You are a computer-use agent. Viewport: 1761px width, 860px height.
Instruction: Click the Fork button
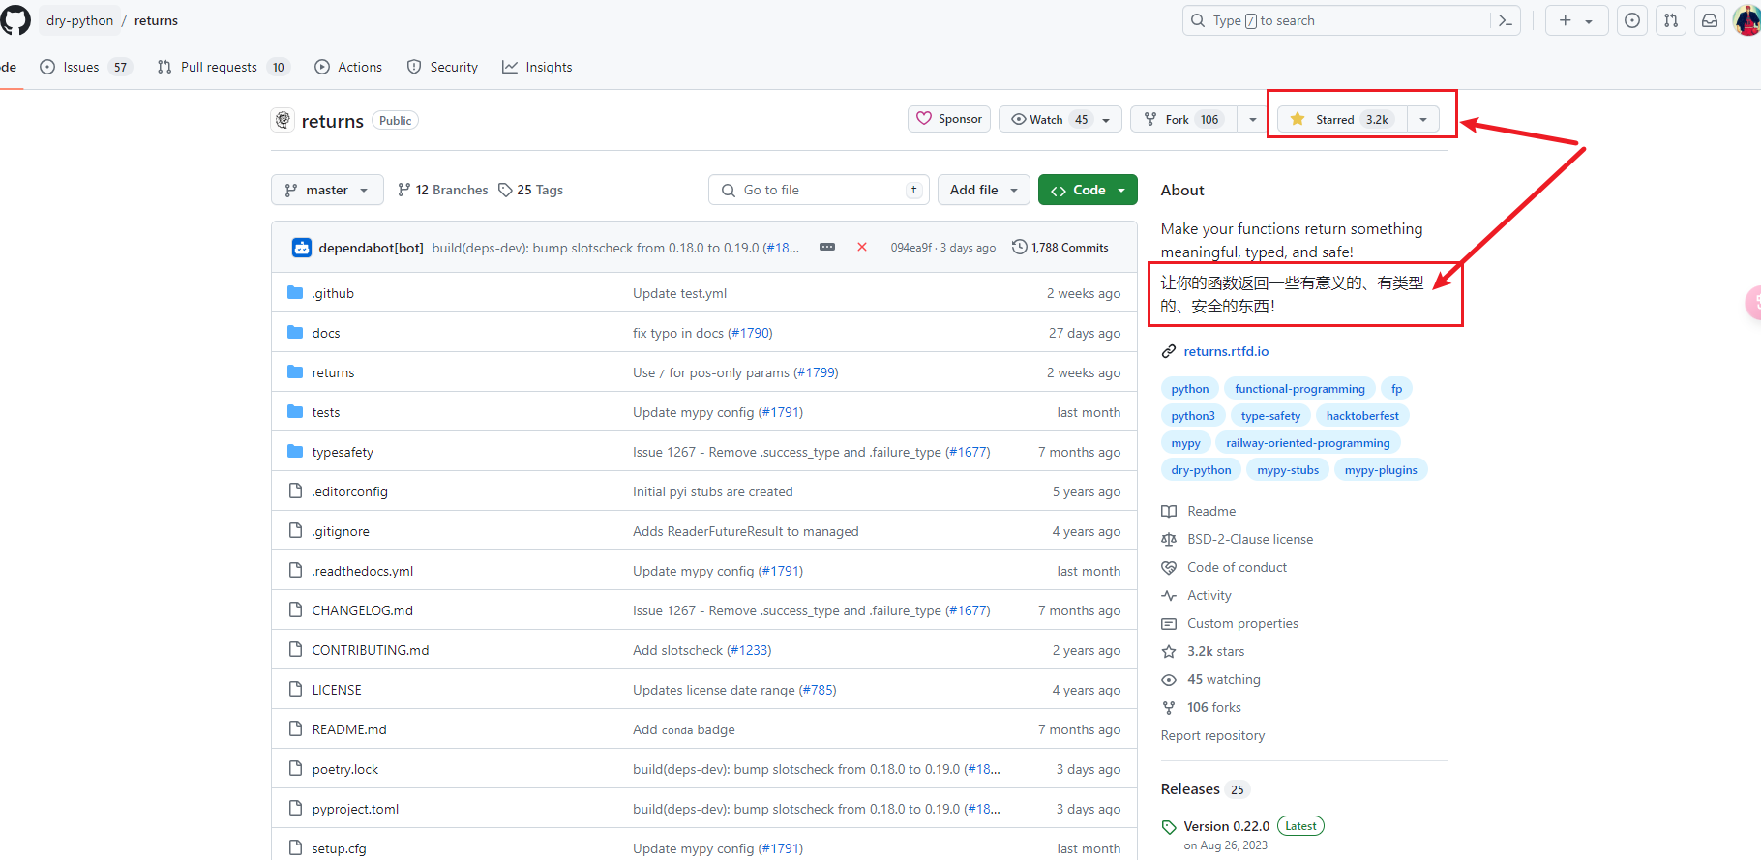(x=1184, y=119)
